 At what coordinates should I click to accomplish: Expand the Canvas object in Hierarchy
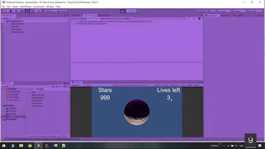tap(7, 26)
